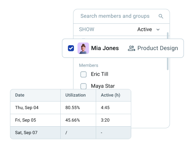This screenshot has height=148, width=194.
Task: Click the SHOW label
Action: tap(87, 29)
